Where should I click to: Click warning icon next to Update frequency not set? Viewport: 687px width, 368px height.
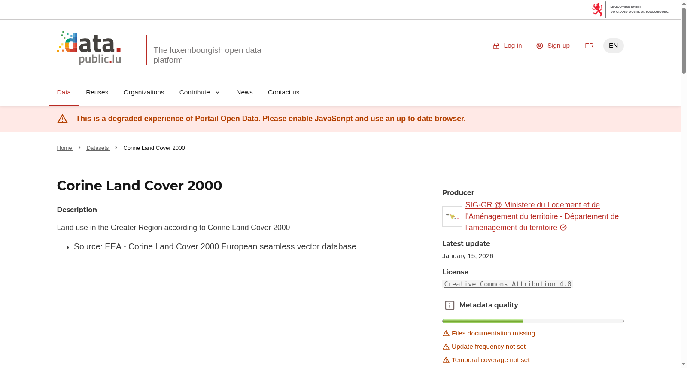[446, 347]
